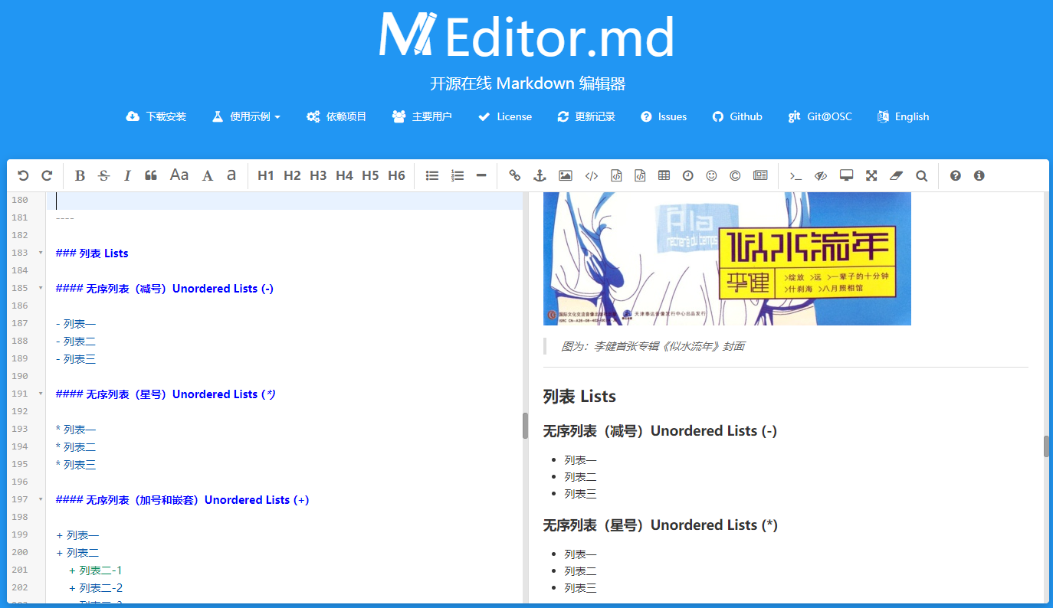
Task: Click editor pane vertical scrollbar thumb
Action: 525,426
